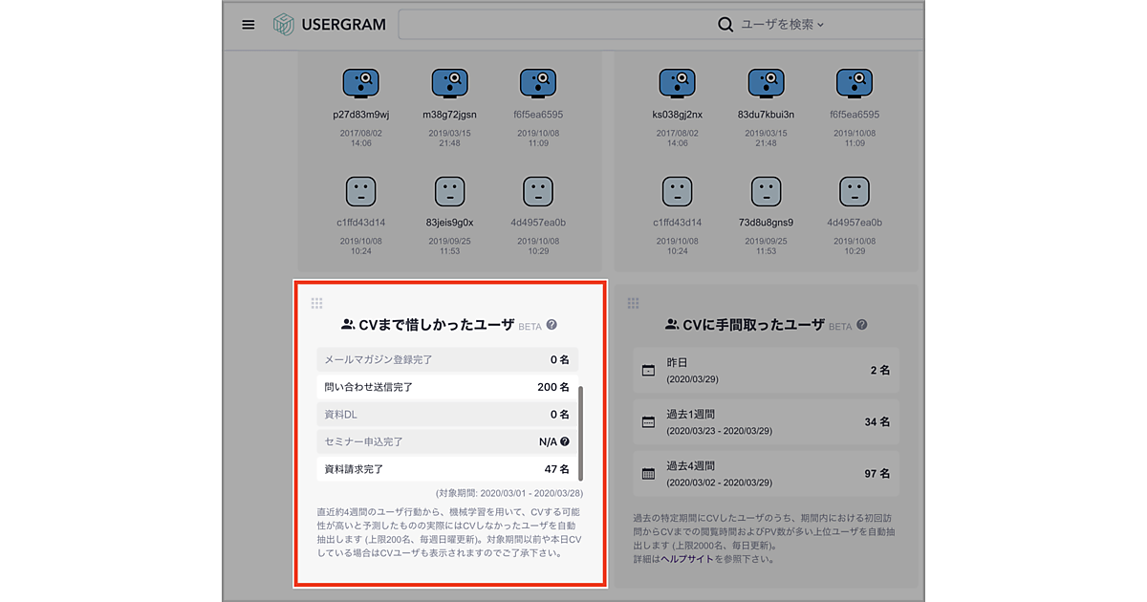View user 73d8u8gns9 avatar
This screenshot has height=602, width=1147.
click(x=766, y=192)
